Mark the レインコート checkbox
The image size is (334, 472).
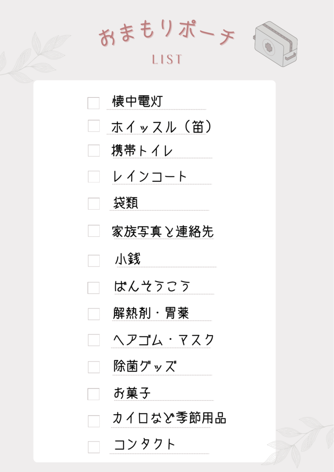94,177
